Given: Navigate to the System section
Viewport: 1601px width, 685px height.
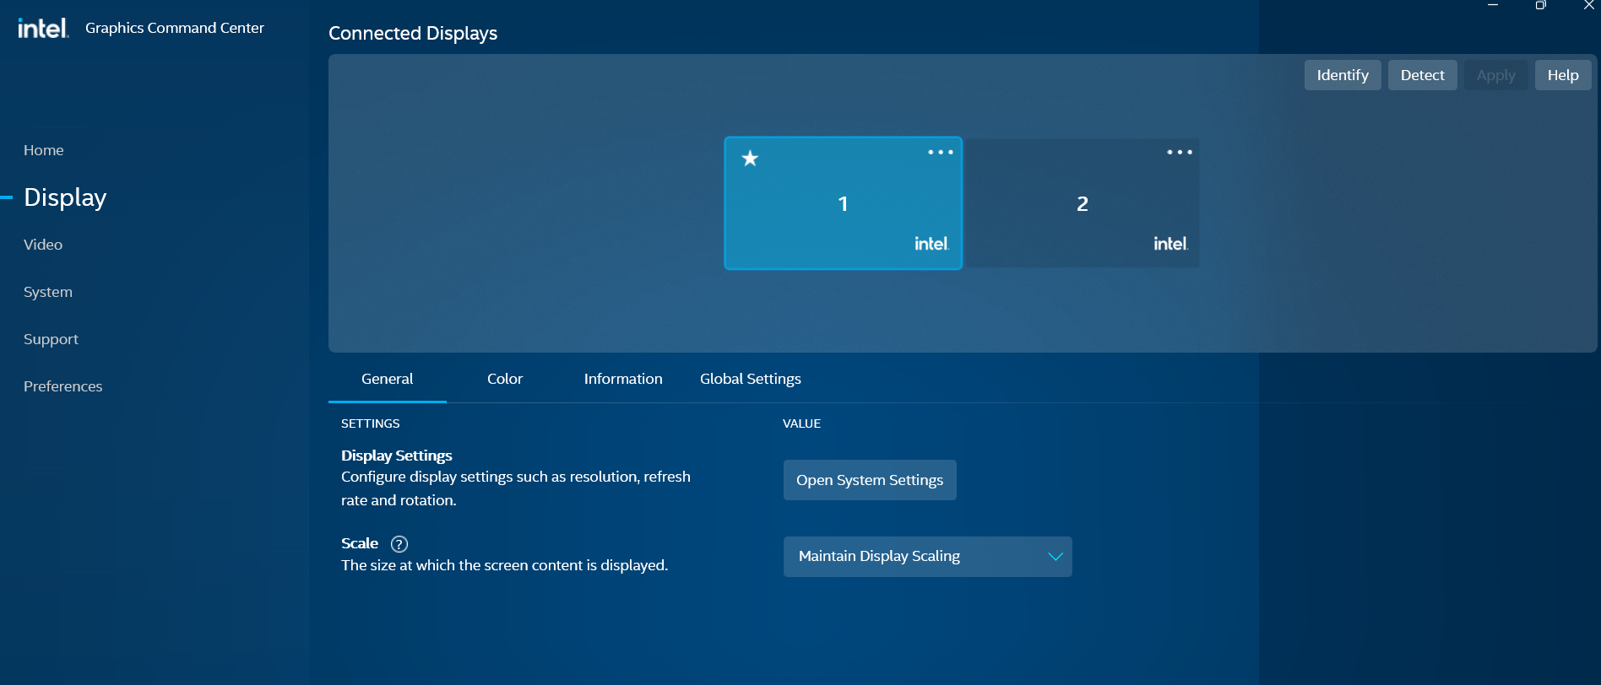Looking at the screenshot, I should point(48,292).
